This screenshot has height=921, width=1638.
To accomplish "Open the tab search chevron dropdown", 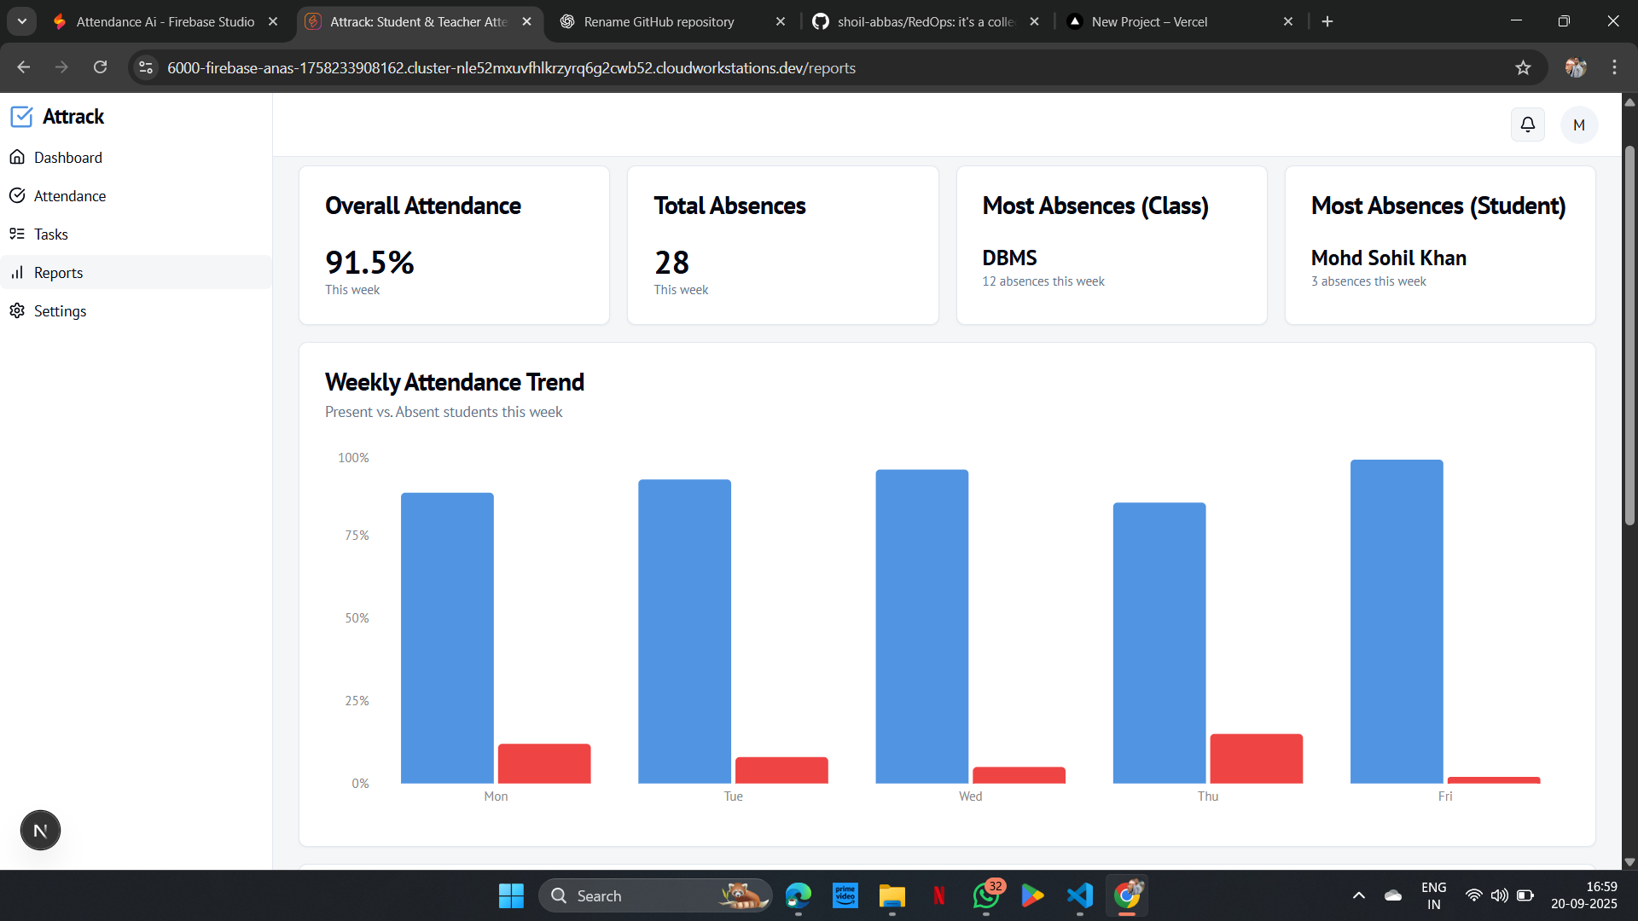I will point(21,21).
